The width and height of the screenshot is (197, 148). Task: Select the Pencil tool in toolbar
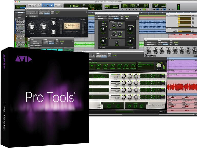(x=60, y=5)
